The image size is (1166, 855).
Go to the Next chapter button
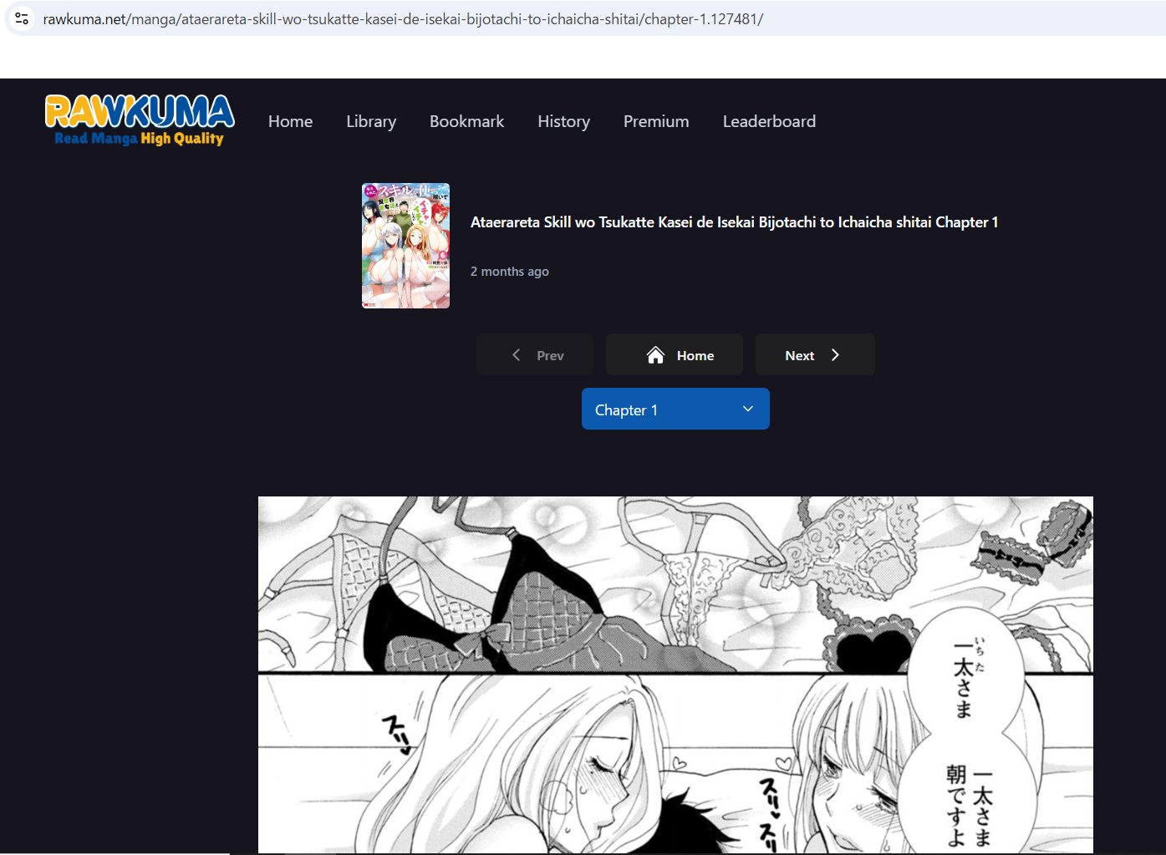coord(815,355)
